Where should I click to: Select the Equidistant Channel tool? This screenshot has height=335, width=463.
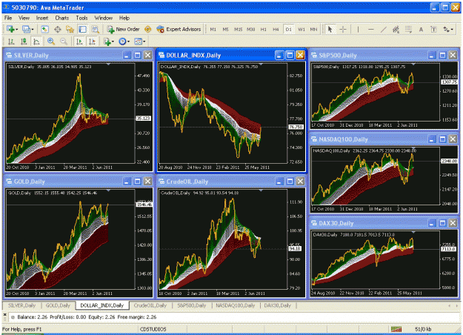[x=396, y=29]
